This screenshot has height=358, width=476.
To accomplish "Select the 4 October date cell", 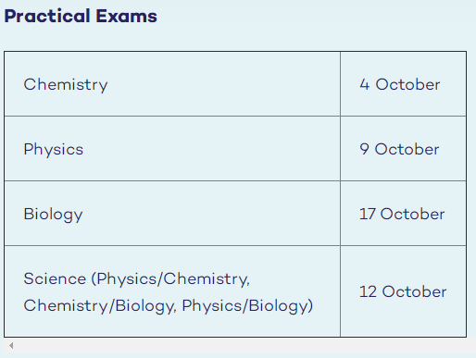I will (403, 84).
